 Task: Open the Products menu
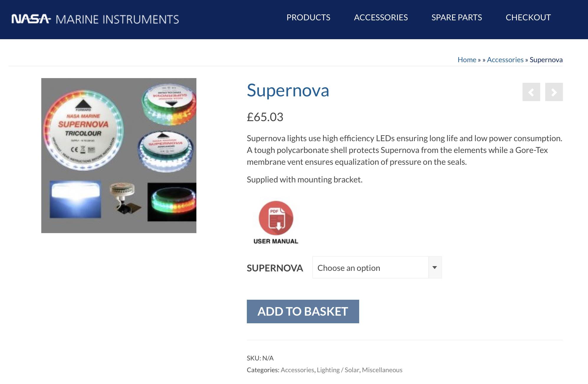tap(308, 18)
